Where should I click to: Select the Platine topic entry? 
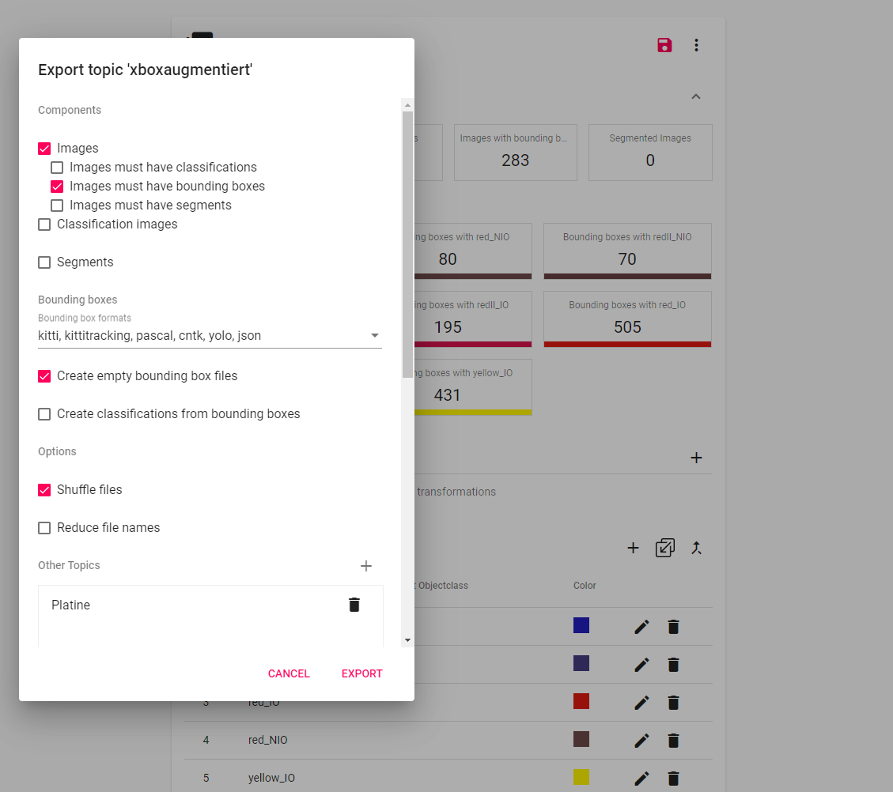point(70,605)
